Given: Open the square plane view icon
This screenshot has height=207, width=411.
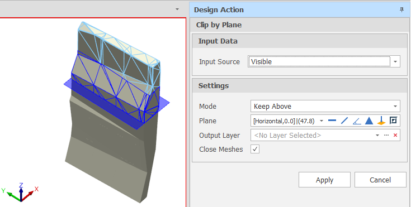Looking at the screenshot, I should point(393,121).
